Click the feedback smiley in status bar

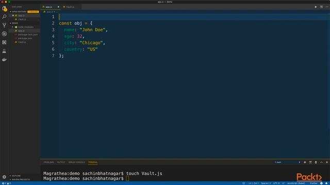coord(321,183)
